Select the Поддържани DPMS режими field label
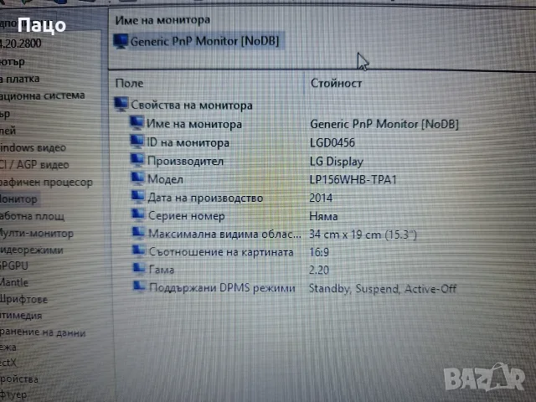The height and width of the screenshot is (402, 536). pos(222,287)
